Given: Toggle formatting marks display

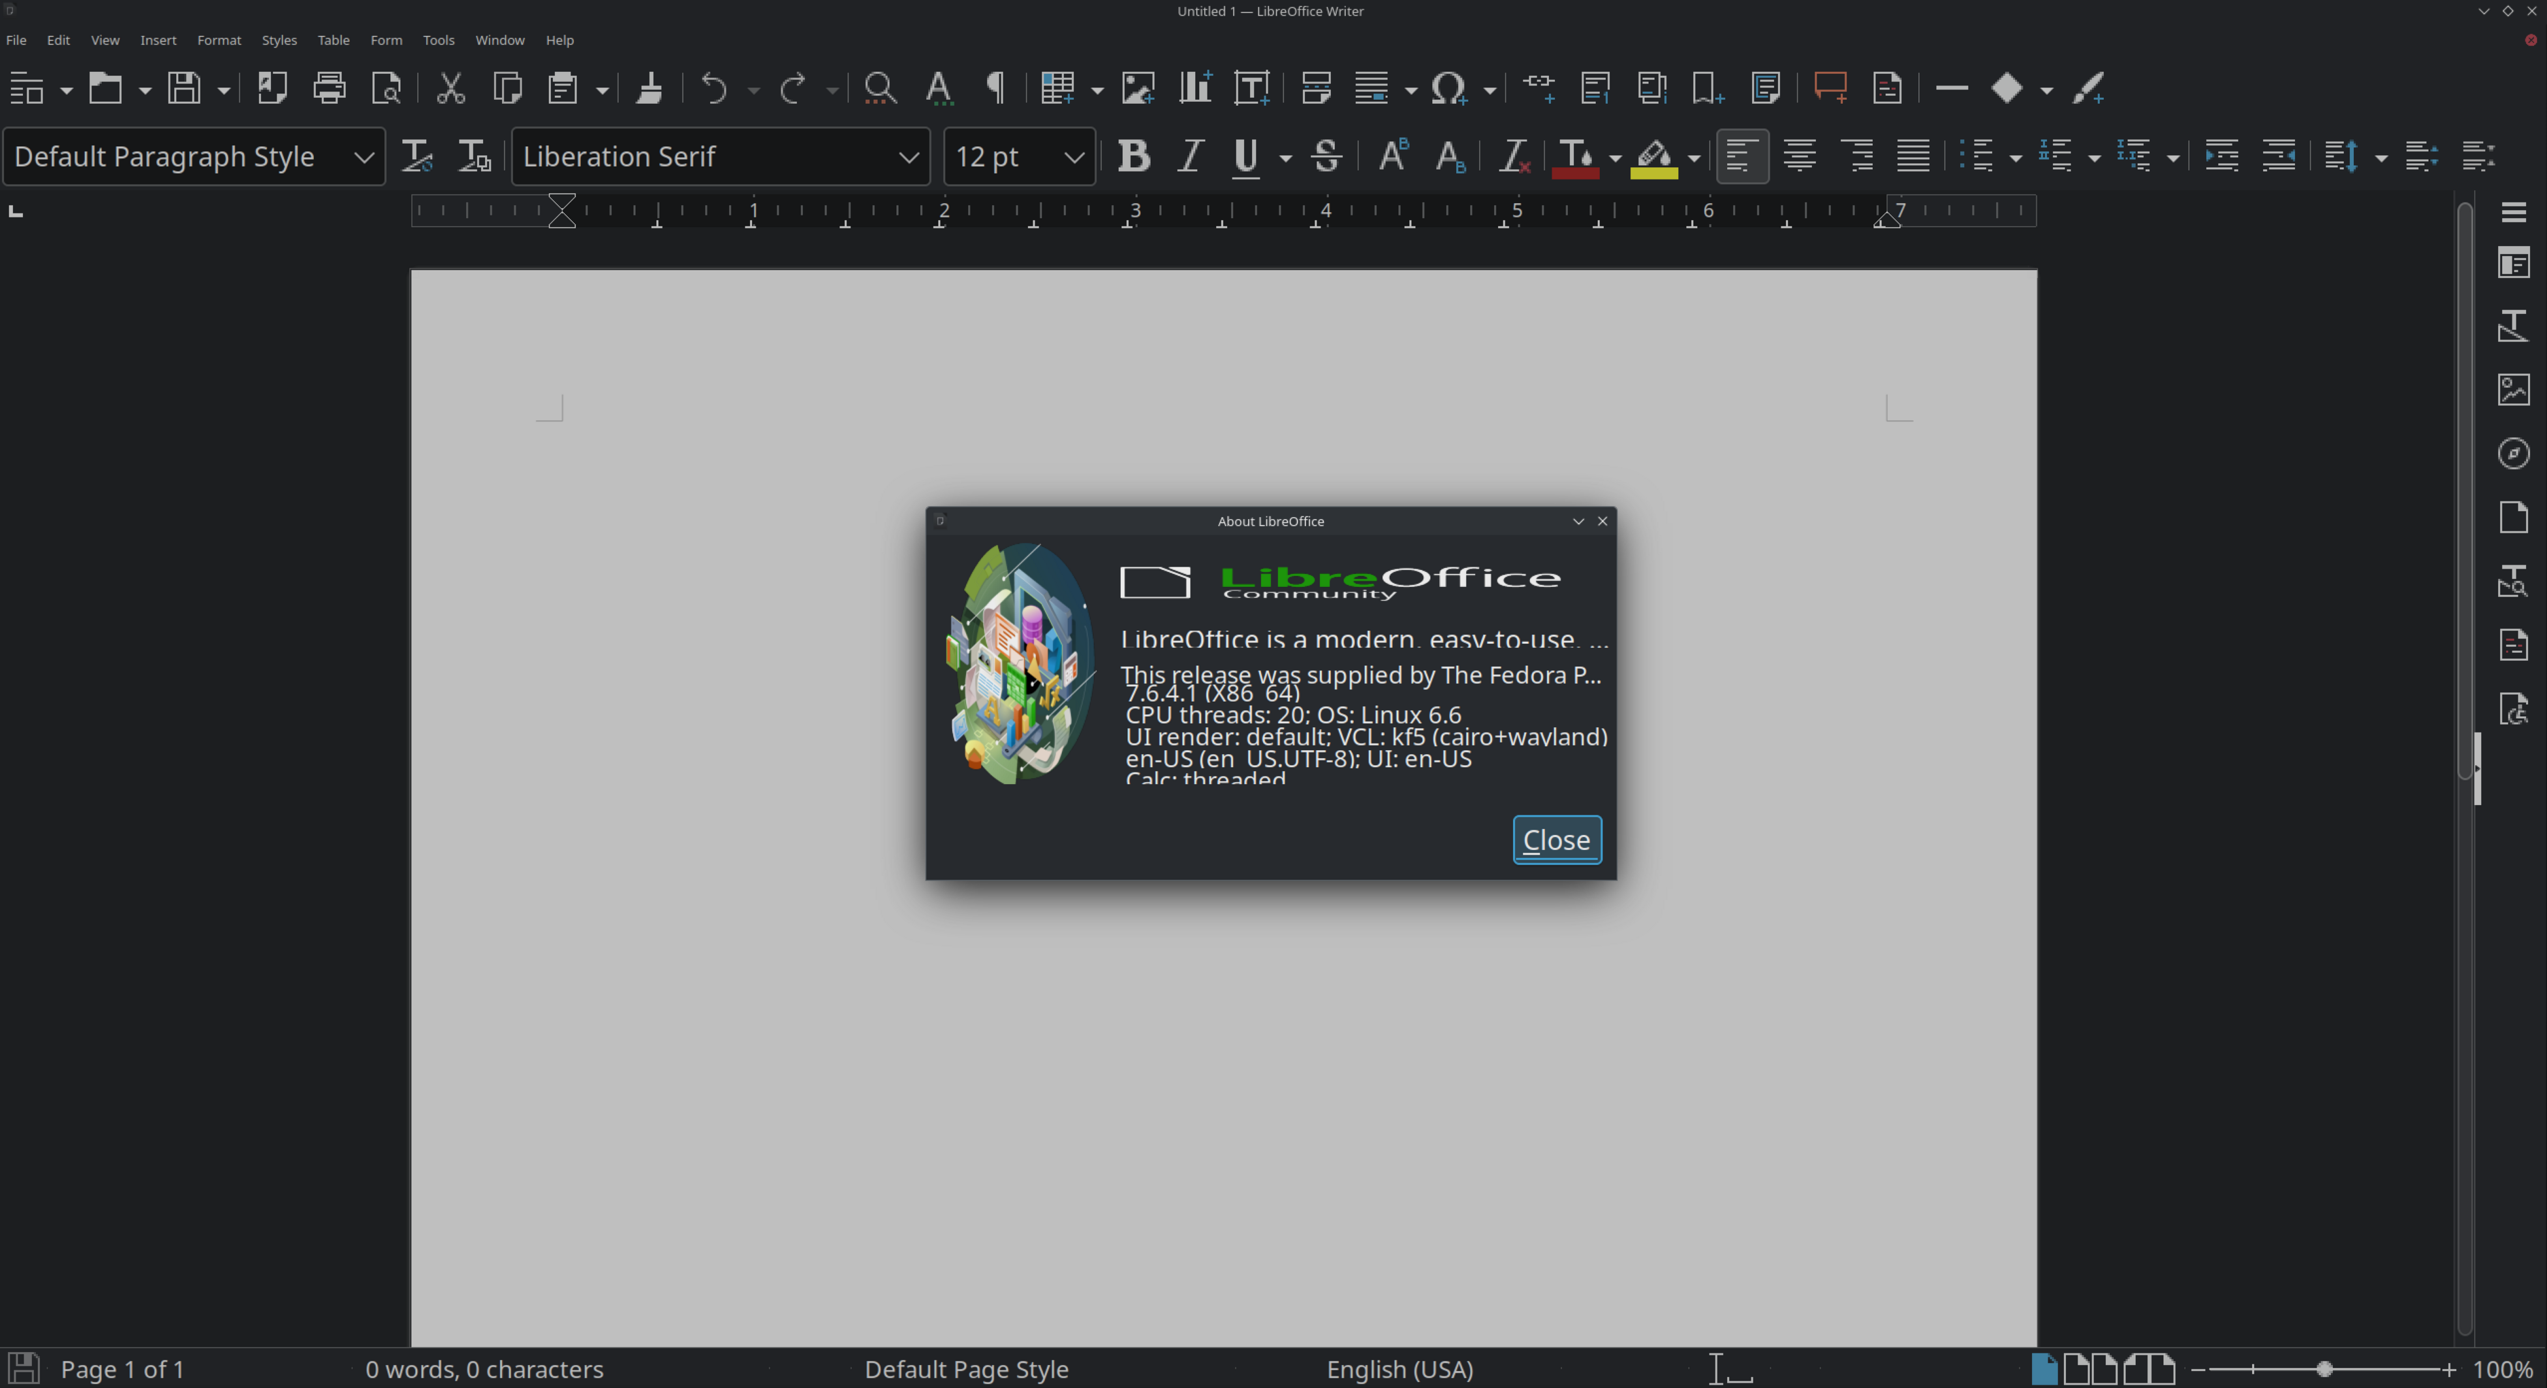Looking at the screenshot, I should pos(995,89).
